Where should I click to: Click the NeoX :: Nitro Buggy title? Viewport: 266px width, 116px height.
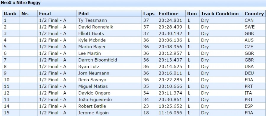[21, 3]
